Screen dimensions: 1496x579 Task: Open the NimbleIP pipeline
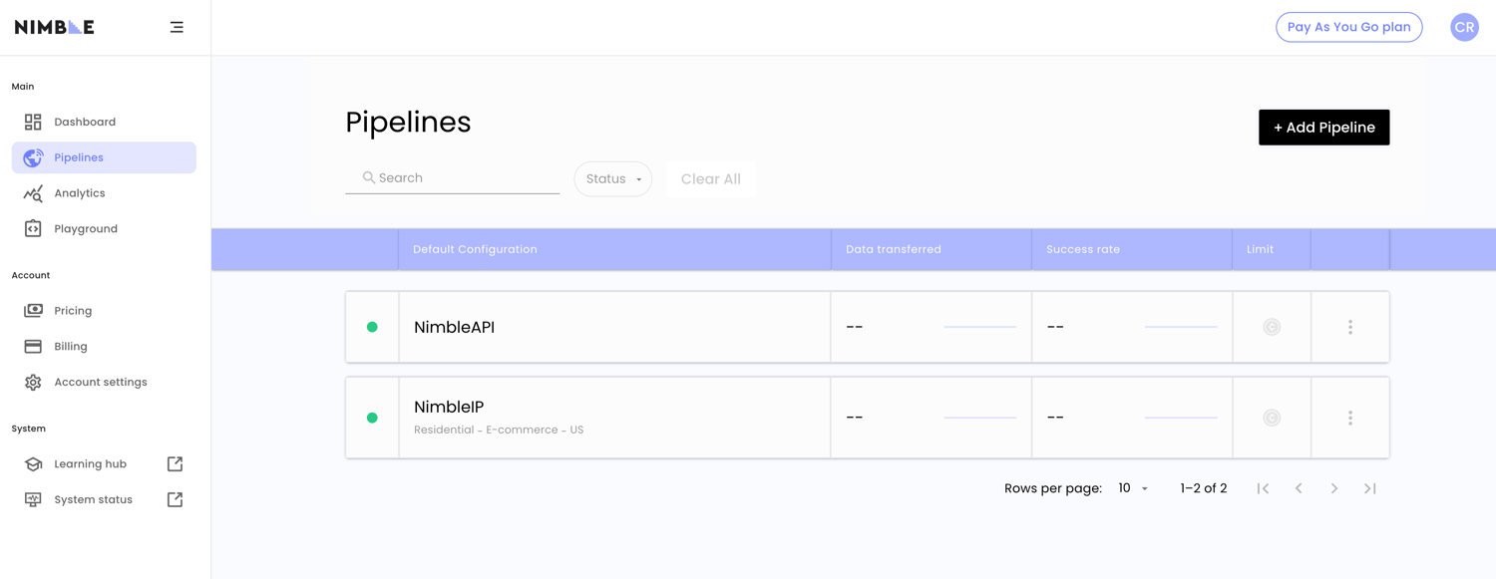449,407
